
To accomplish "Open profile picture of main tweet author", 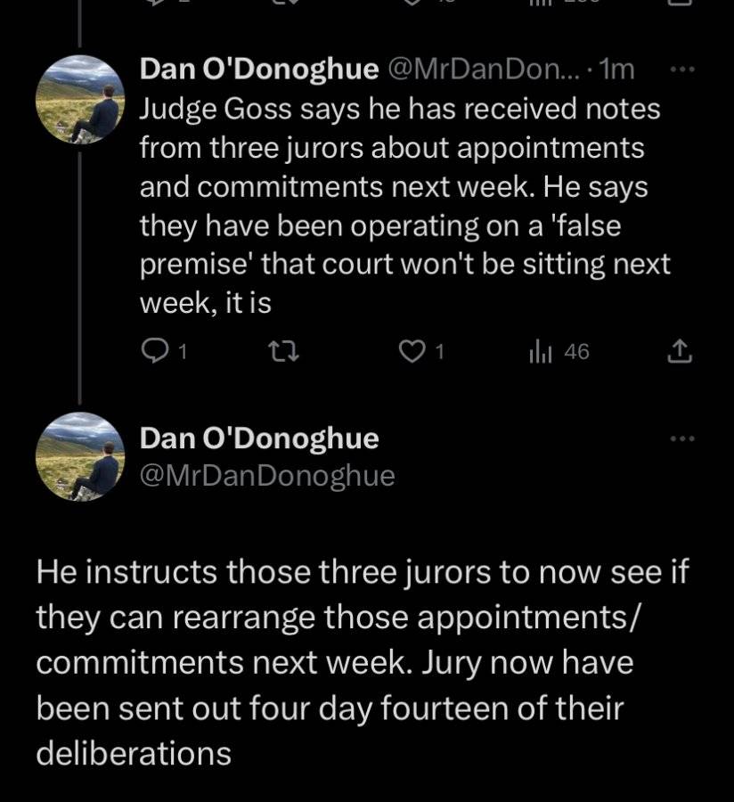I will (80, 456).
